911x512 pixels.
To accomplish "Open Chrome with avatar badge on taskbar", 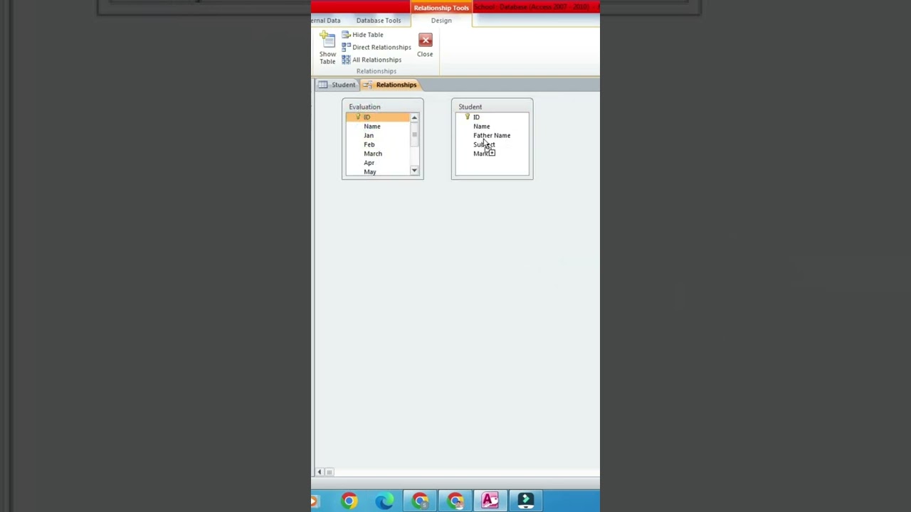I will click(x=455, y=501).
